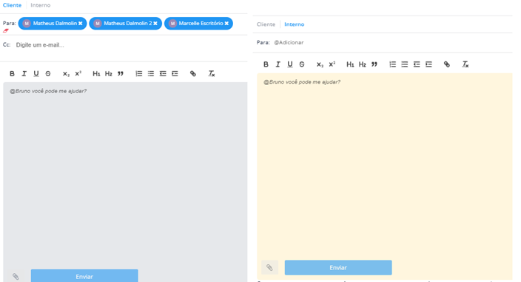Click inside the yellow Interno message body
This screenshot has height=282, width=521.
(x=384, y=166)
